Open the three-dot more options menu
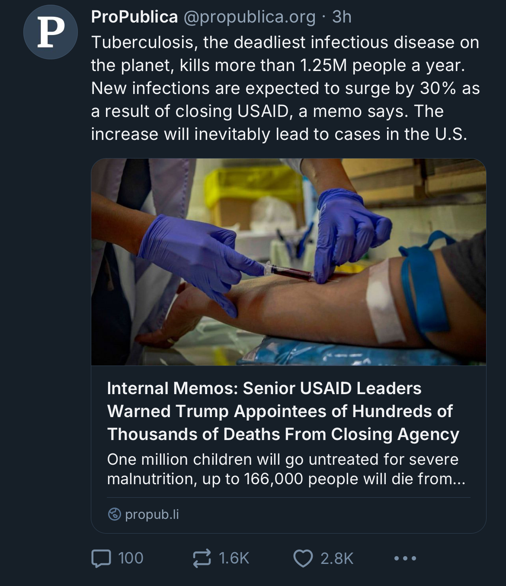 [x=405, y=558]
